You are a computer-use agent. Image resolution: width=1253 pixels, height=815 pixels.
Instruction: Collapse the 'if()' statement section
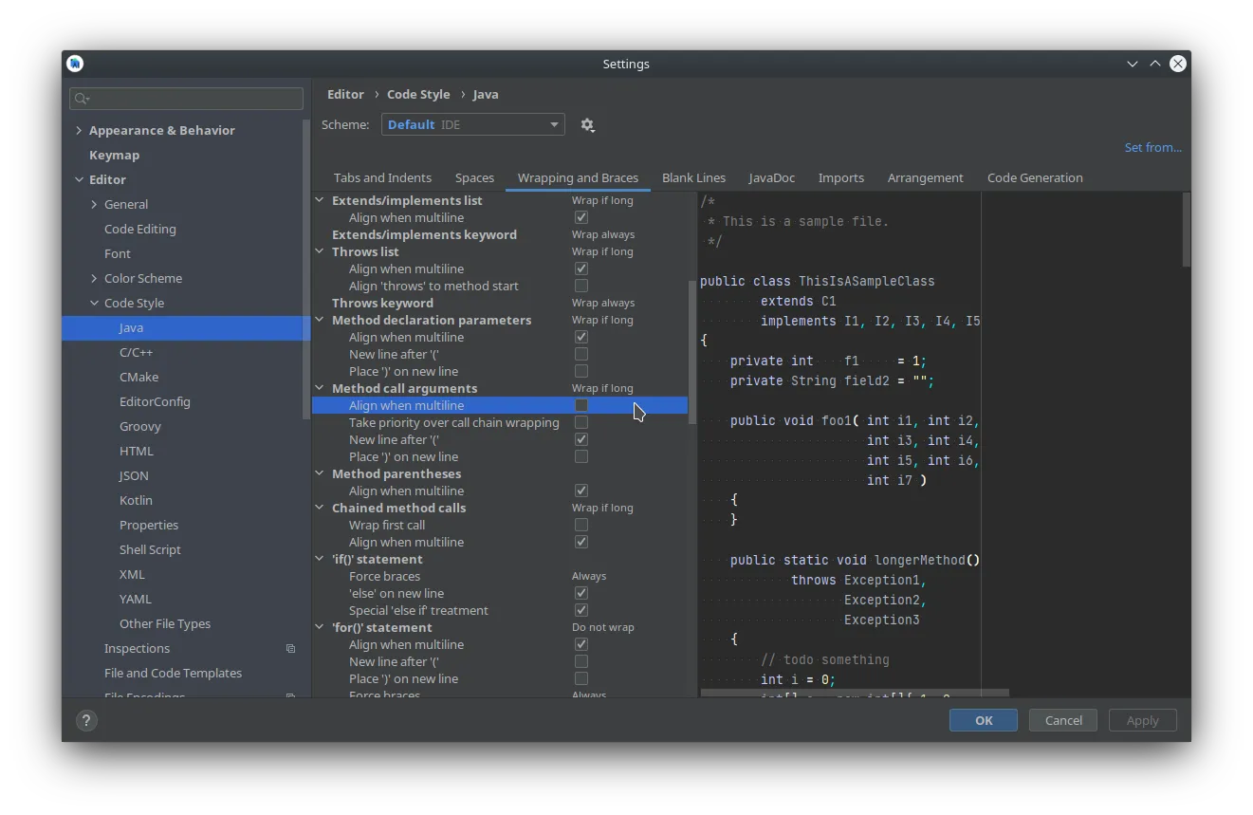tap(320, 559)
